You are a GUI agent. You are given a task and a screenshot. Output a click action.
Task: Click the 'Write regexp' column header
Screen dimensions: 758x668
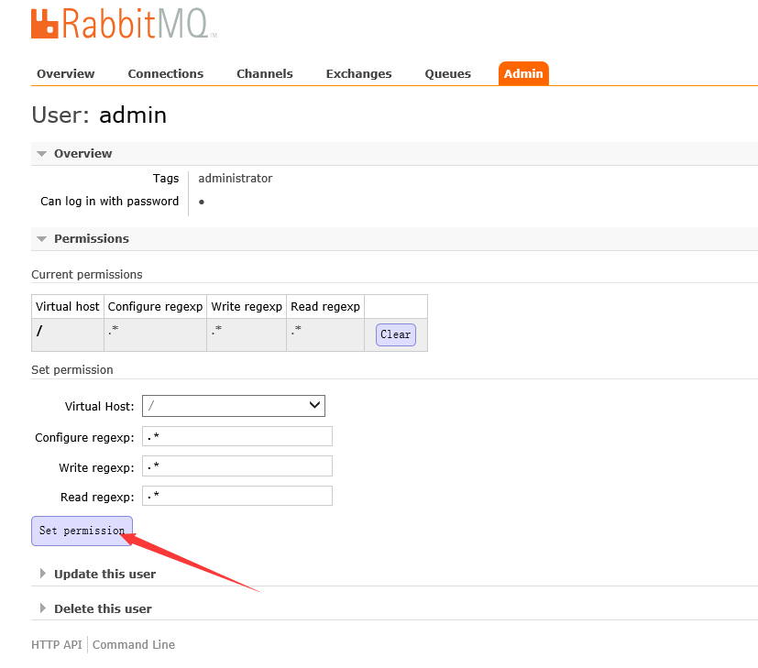click(x=247, y=307)
